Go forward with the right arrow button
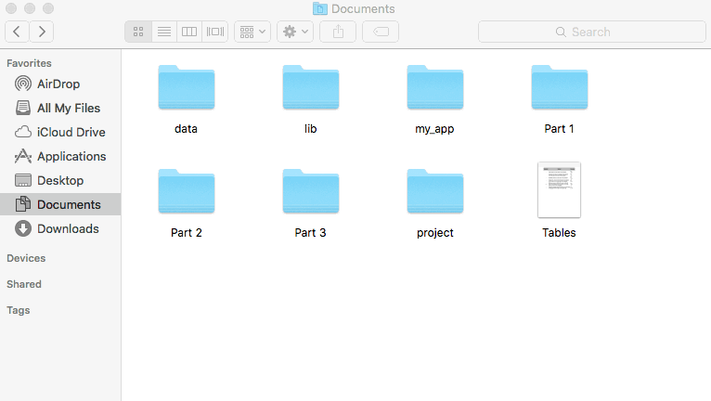The width and height of the screenshot is (711, 401). (x=42, y=32)
